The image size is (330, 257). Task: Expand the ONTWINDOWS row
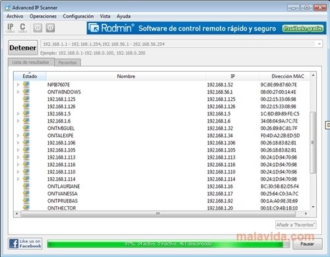click(18, 92)
